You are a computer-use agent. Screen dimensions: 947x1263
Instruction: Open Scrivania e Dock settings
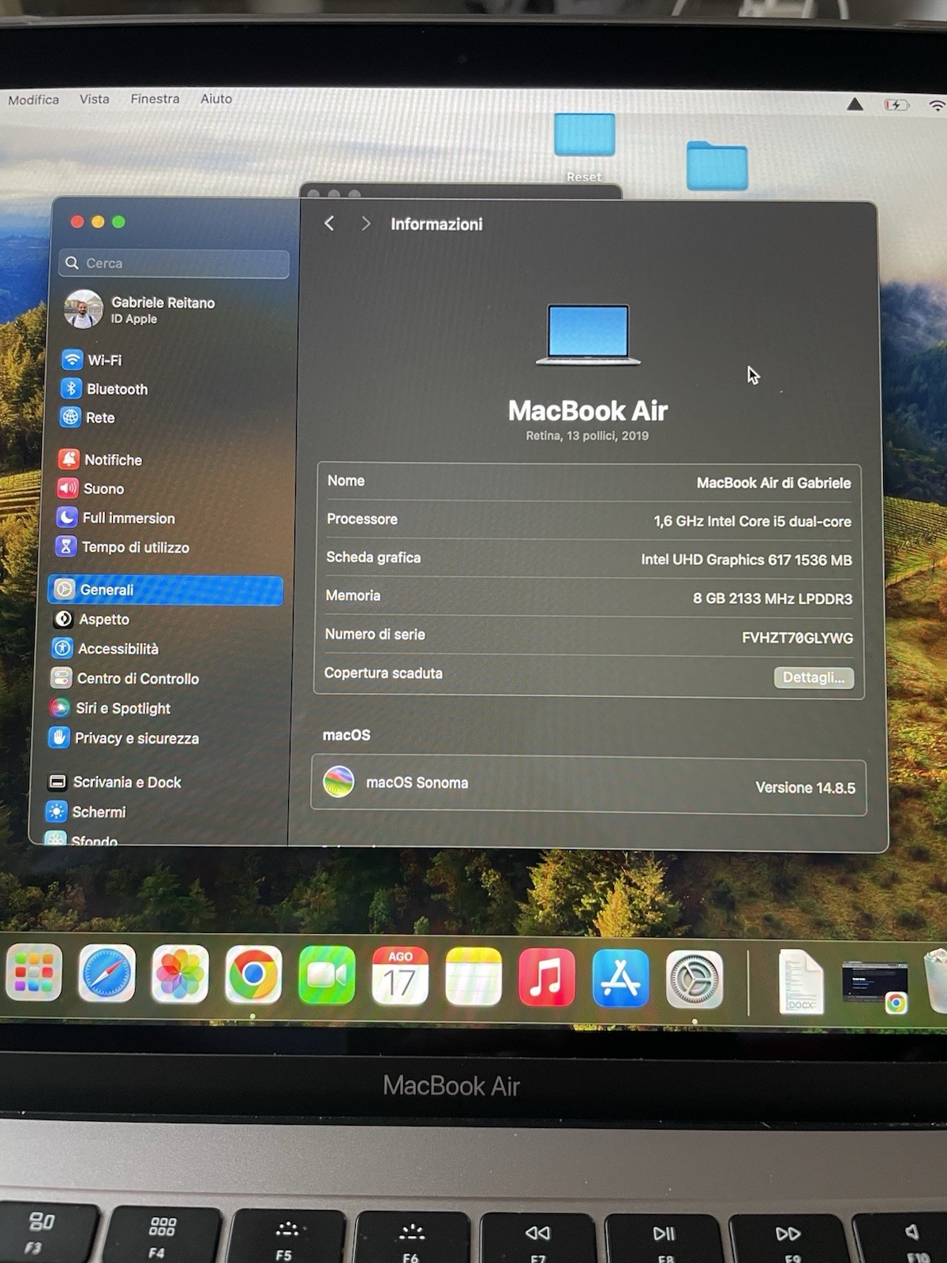coord(114,782)
